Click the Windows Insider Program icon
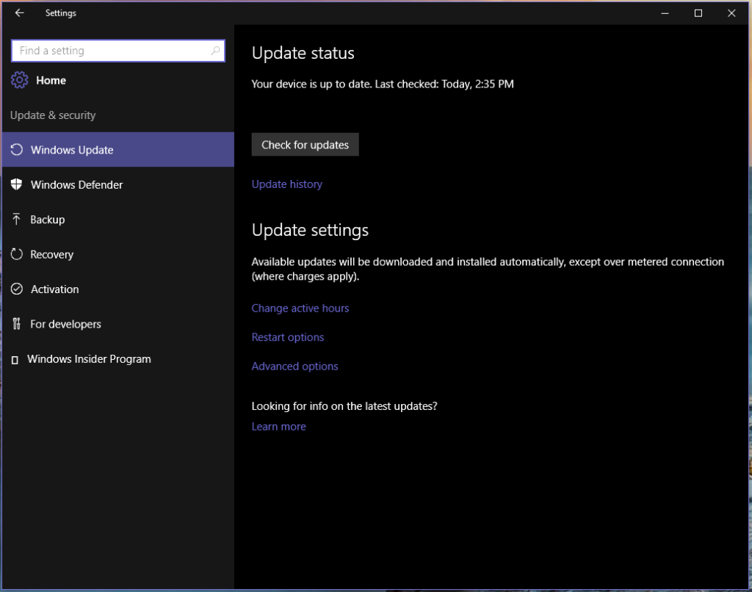Screen dimensions: 752x592 15,360
